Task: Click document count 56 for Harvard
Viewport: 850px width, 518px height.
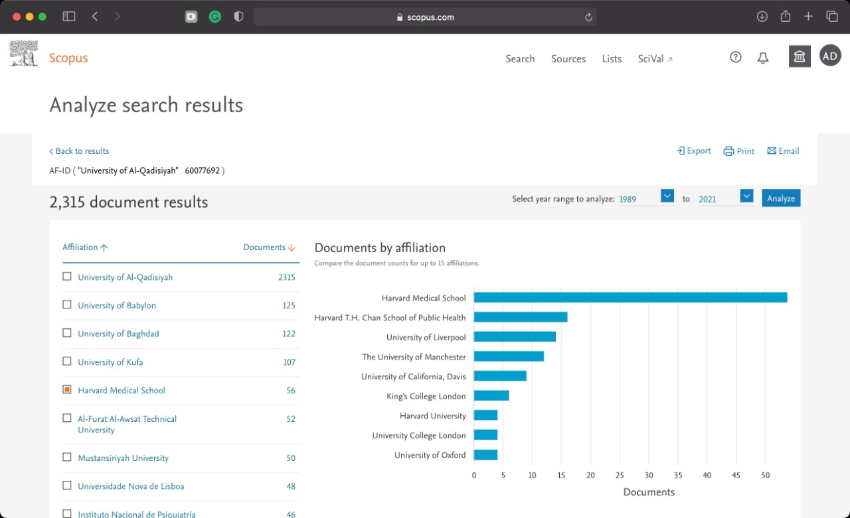Action: point(291,391)
